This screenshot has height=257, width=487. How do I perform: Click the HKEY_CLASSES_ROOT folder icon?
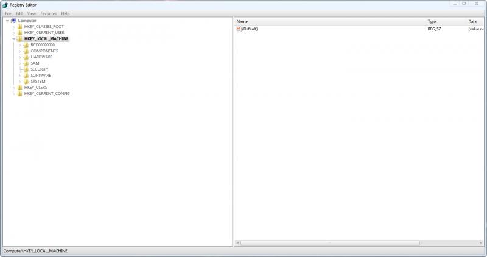[19, 27]
